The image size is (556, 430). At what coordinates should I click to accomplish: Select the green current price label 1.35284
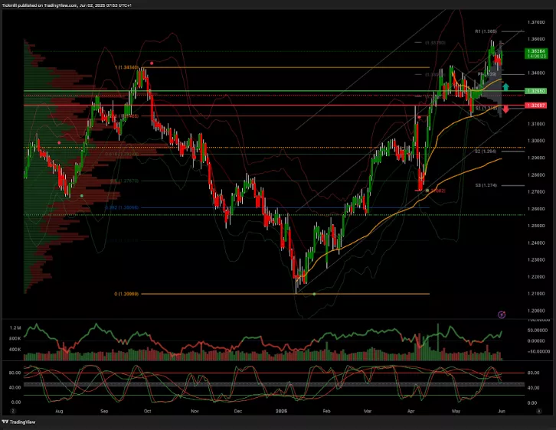pos(535,51)
